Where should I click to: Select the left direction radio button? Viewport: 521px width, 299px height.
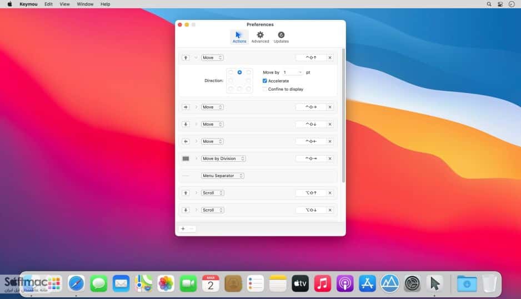click(x=231, y=80)
